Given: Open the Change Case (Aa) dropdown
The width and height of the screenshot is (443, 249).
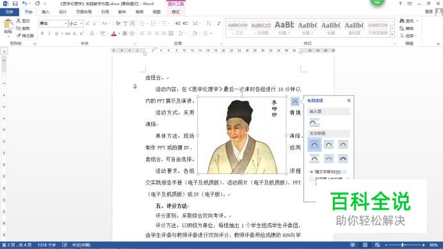Looking at the screenshot, I should point(105,24).
